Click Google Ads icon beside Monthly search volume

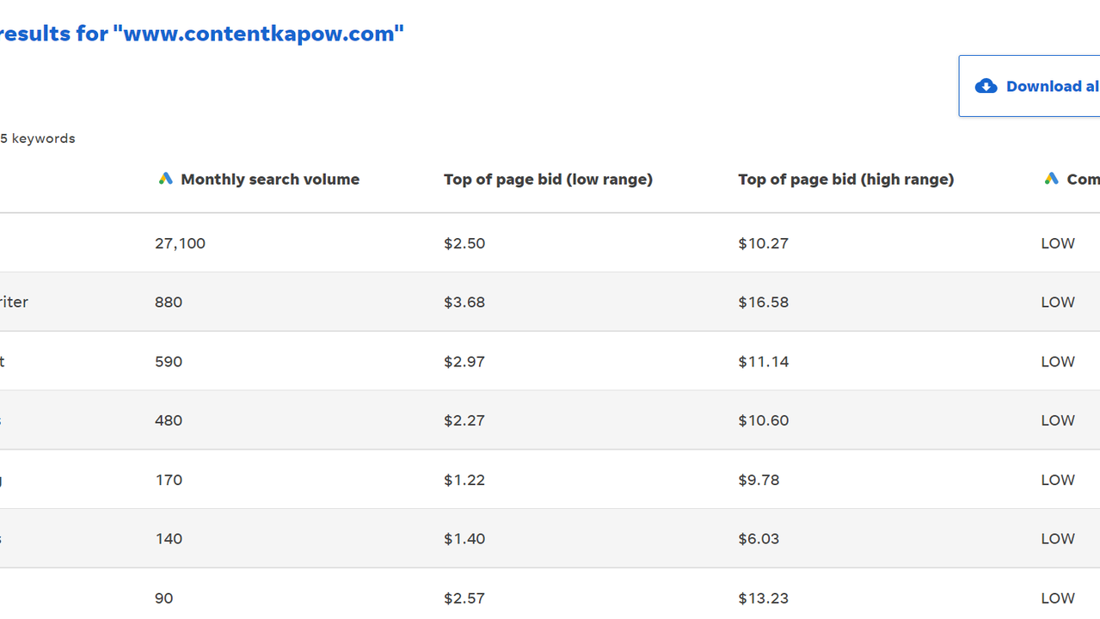point(165,179)
